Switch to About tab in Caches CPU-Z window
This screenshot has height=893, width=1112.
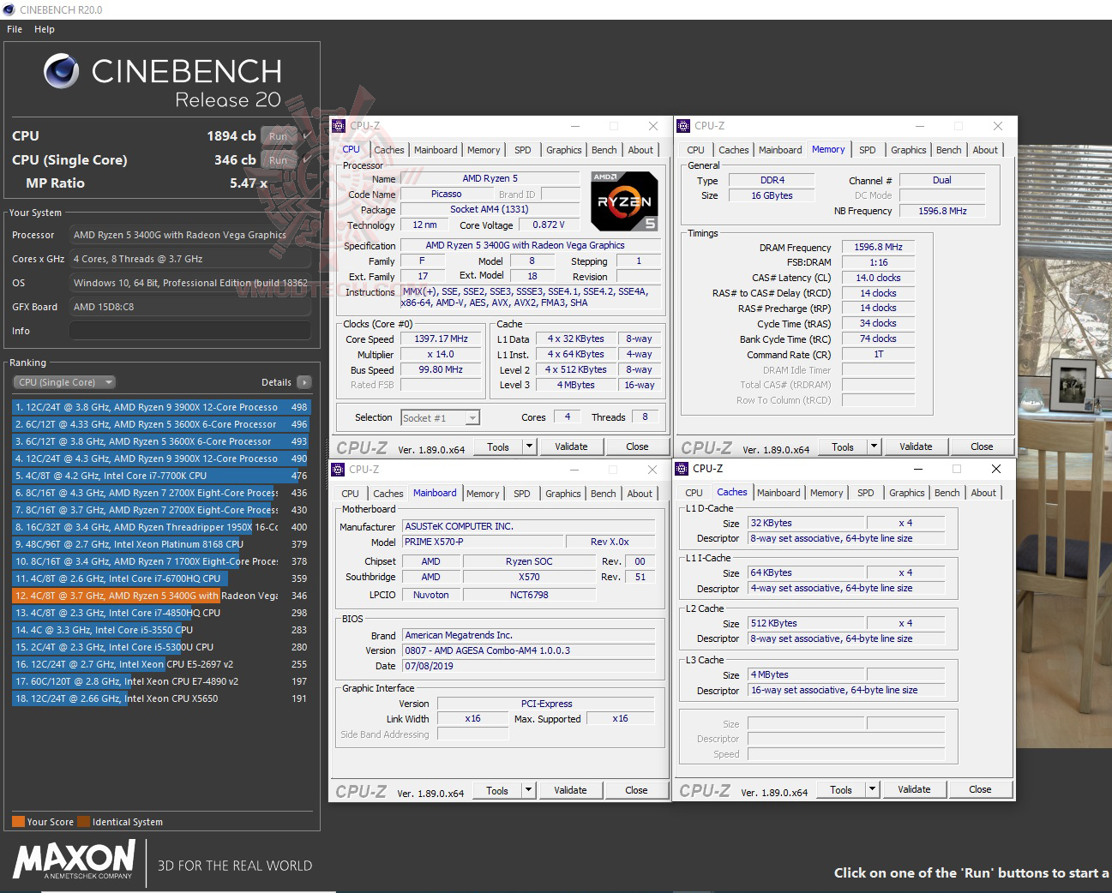coord(983,493)
